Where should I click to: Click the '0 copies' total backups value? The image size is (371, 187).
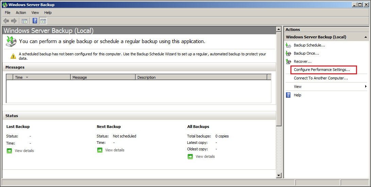[222, 136]
